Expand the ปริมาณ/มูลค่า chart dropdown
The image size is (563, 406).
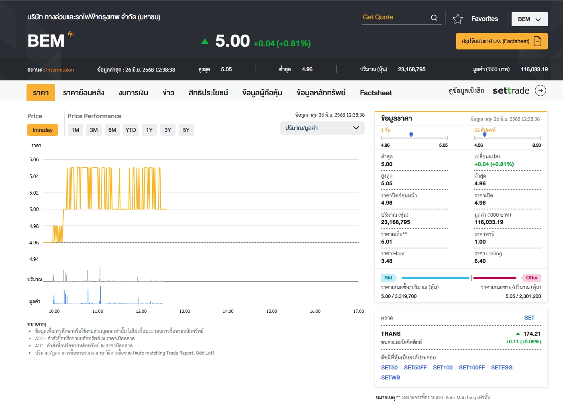coord(322,128)
